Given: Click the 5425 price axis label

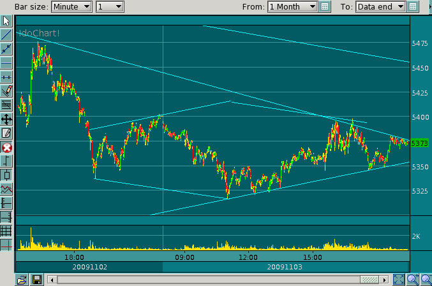Looking at the screenshot, I should pyautogui.click(x=420, y=93).
